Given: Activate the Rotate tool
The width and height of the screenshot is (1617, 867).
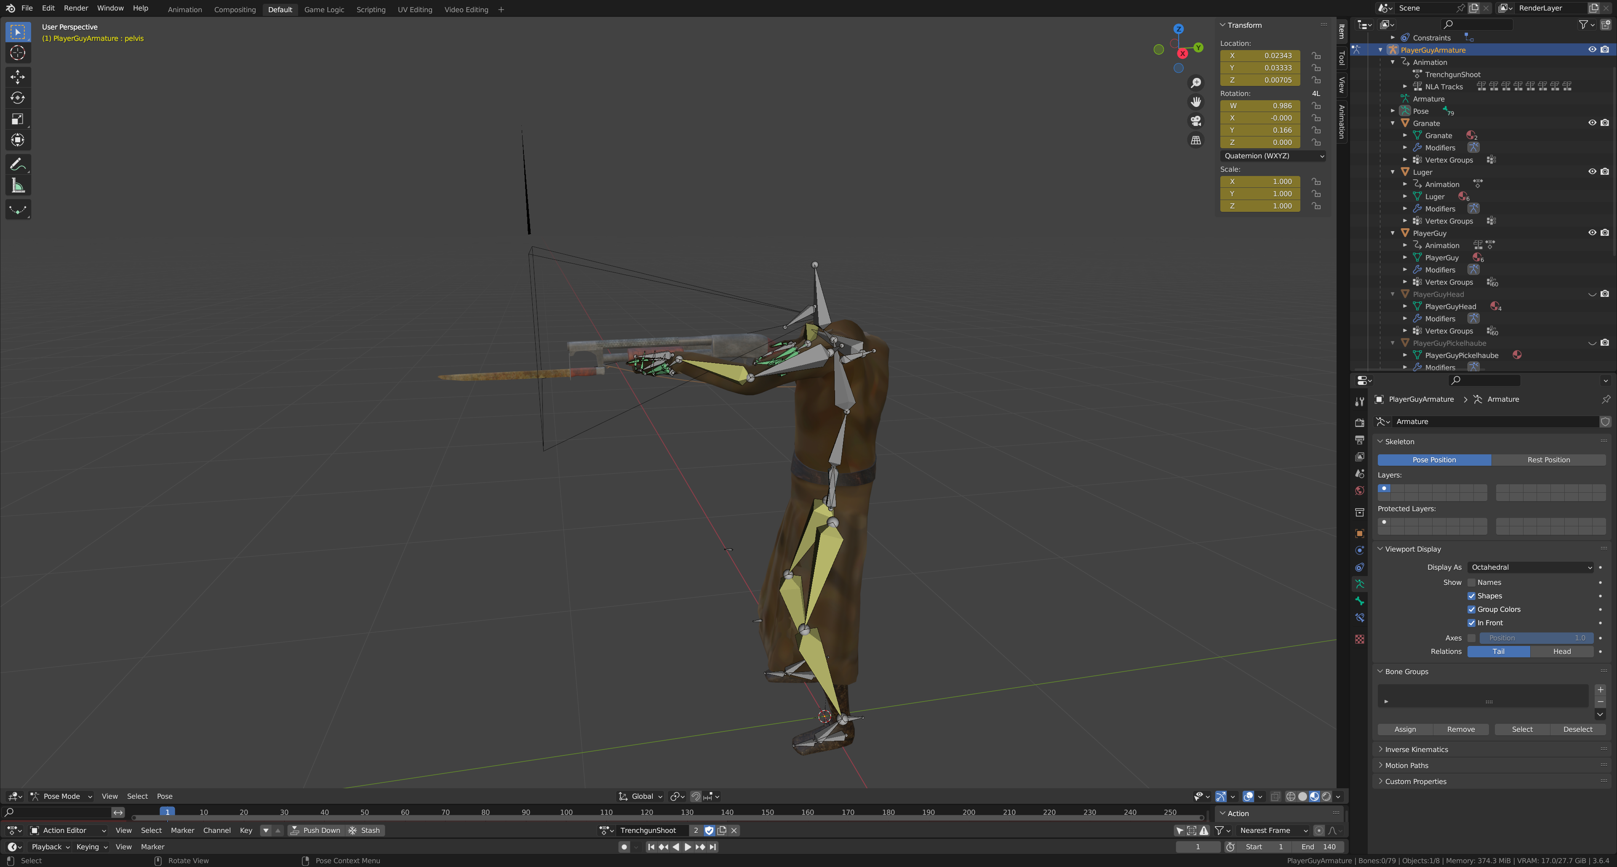Looking at the screenshot, I should click(x=18, y=98).
